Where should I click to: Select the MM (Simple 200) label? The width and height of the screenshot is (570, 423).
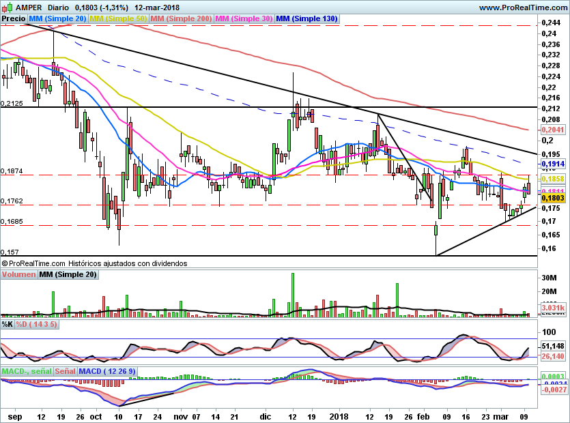tap(181, 18)
